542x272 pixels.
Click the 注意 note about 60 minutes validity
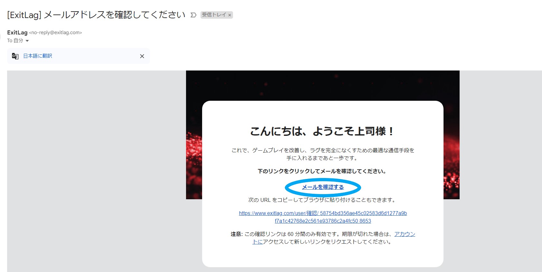pyautogui.click(x=323, y=238)
